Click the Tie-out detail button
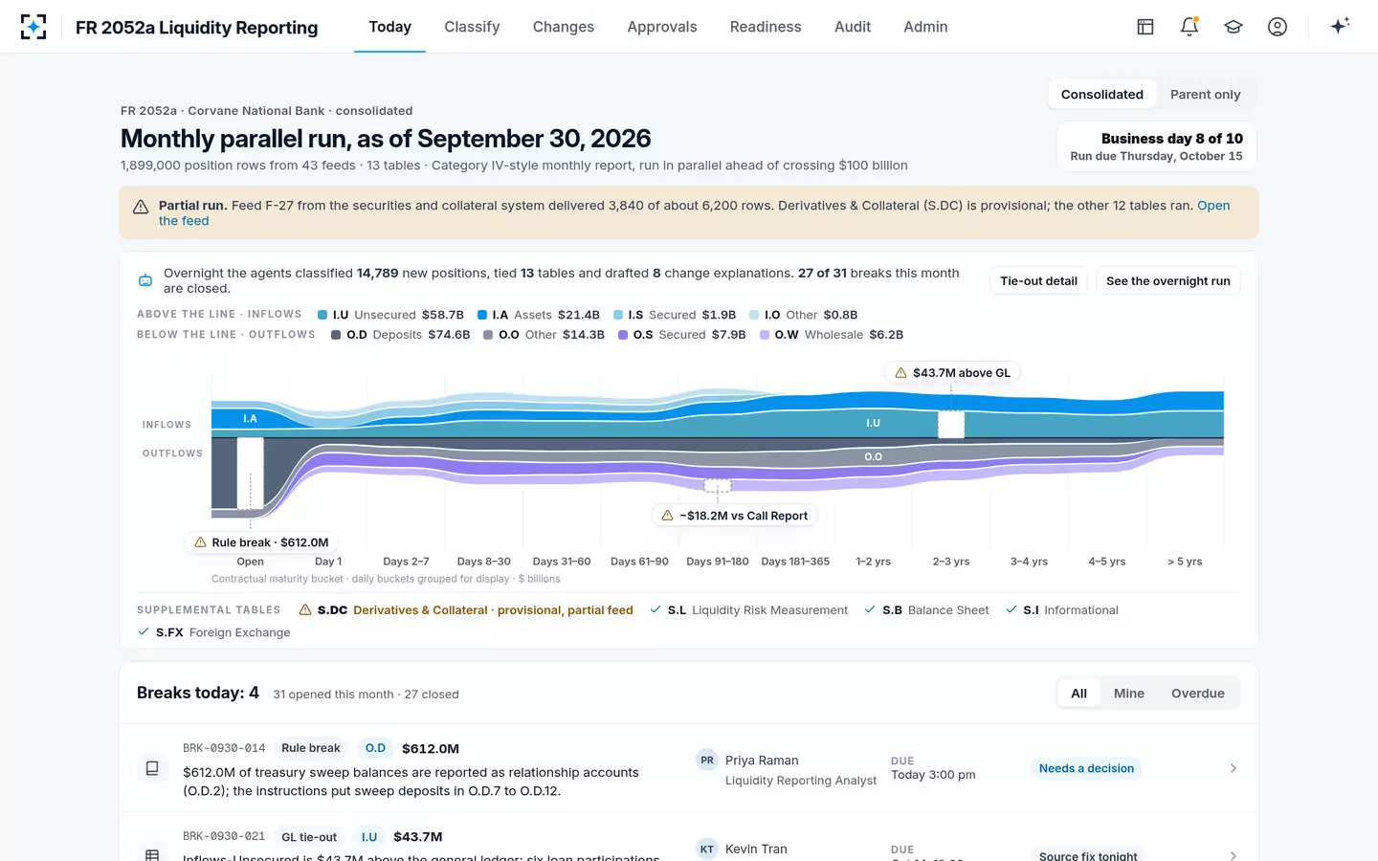The width and height of the screenshot is (1378, 861). point(1038,281)
